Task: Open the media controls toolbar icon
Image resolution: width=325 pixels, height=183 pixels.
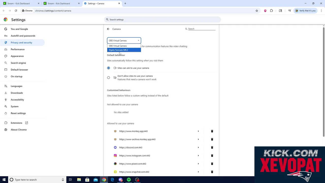Action: click(x=289, y=11)
